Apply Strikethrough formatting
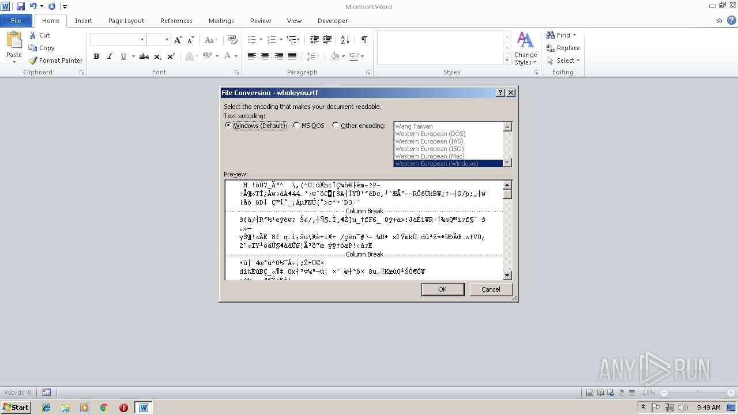This screenshot has height=415, width=738. 144,56
